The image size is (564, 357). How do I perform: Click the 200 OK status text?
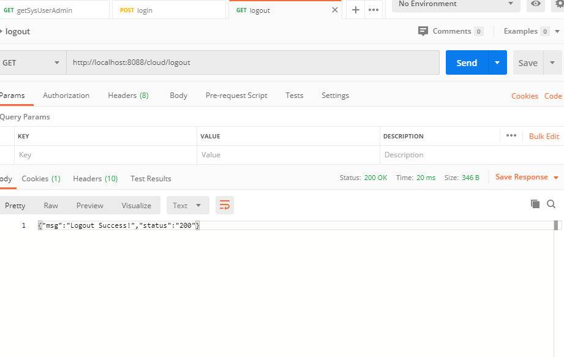tap(375, 178)
